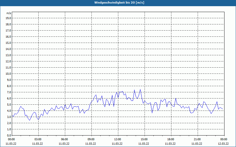Image resolution: width=236 pixels, height=147 pixels.
Task: Click the 18:00 time axis label
Action: (171, 139)
